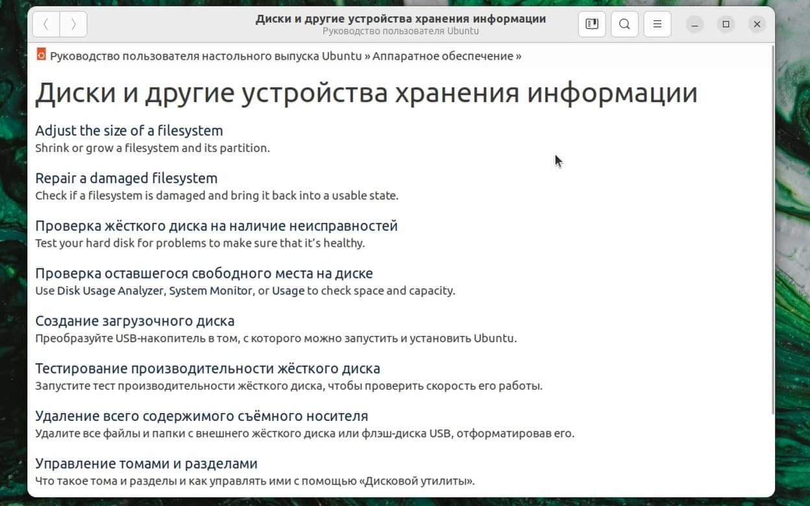Viewport: 810px width, 506px height.
Task: Open 'Проверка оставшегося свободного места на диске'
Action: point(204,273)
